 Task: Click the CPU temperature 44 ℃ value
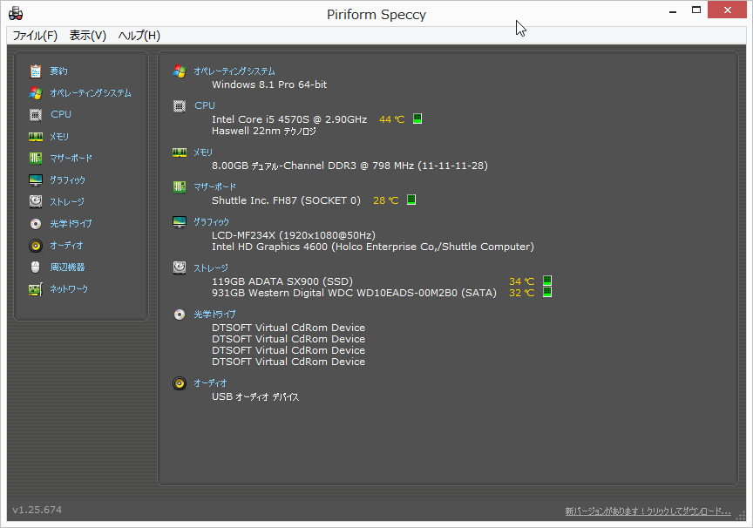coord(392,119)
